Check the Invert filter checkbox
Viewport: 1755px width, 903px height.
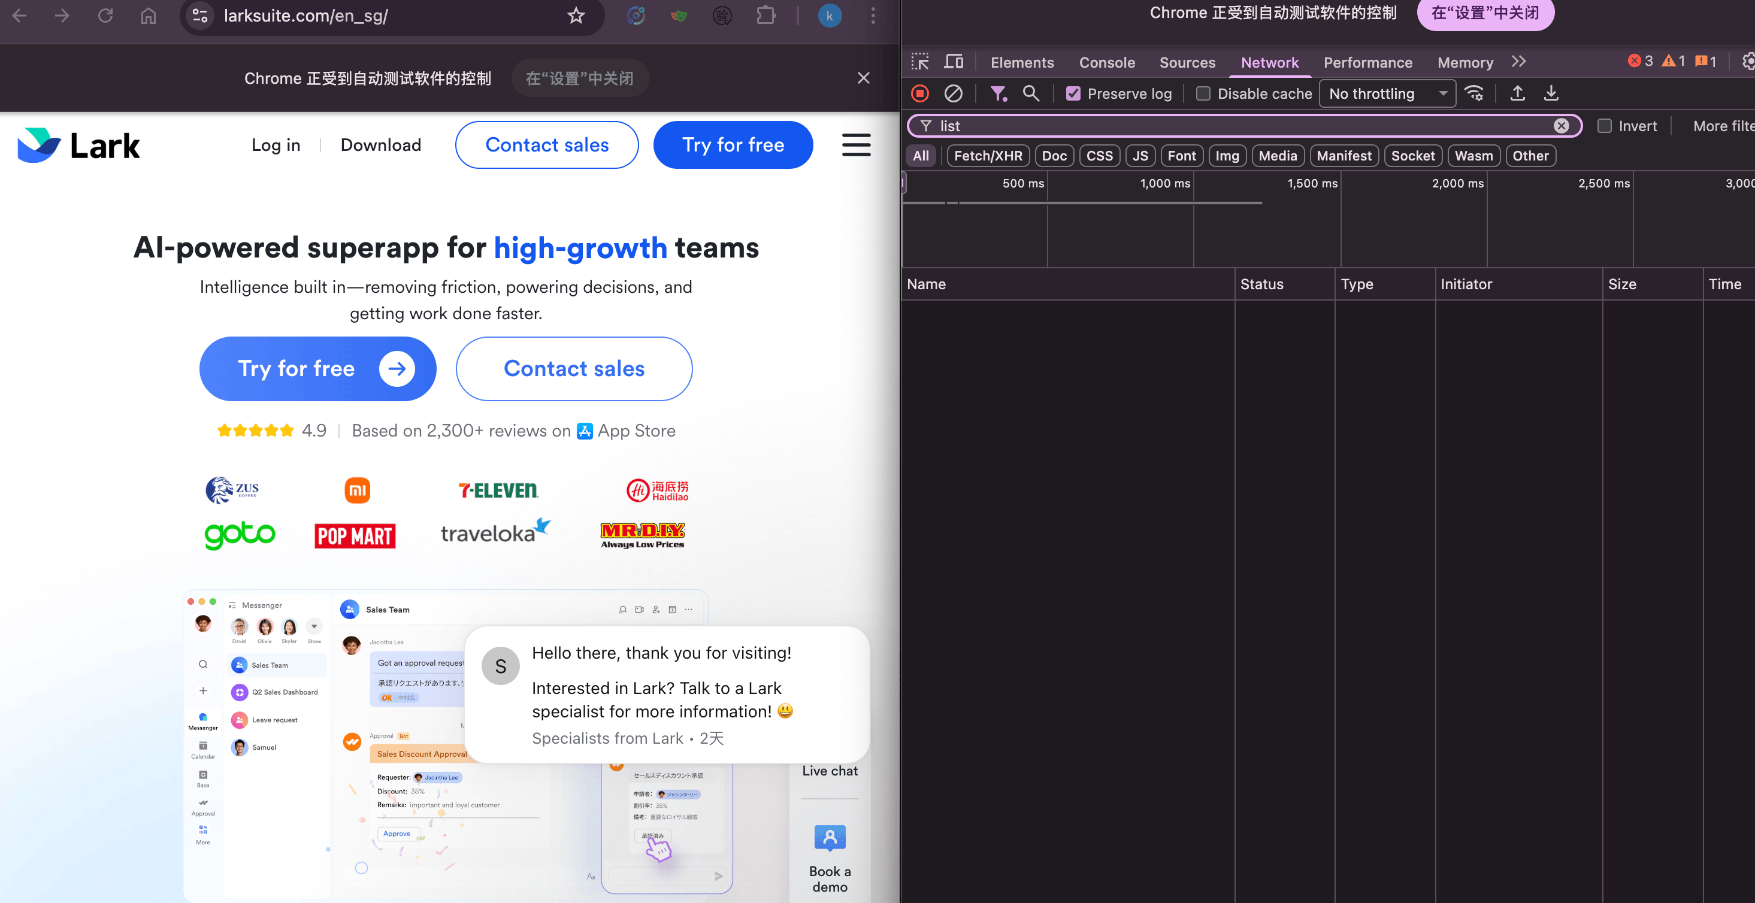(1605, 126)
